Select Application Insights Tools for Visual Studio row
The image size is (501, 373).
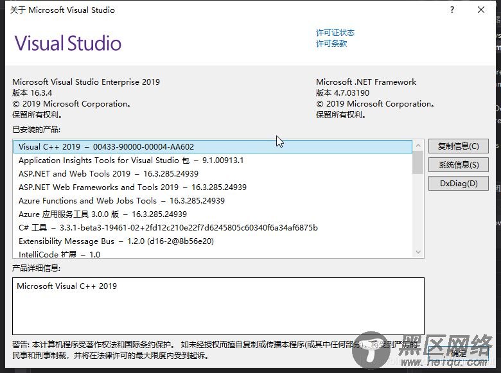pyautogui.click(x=213, y=160)
